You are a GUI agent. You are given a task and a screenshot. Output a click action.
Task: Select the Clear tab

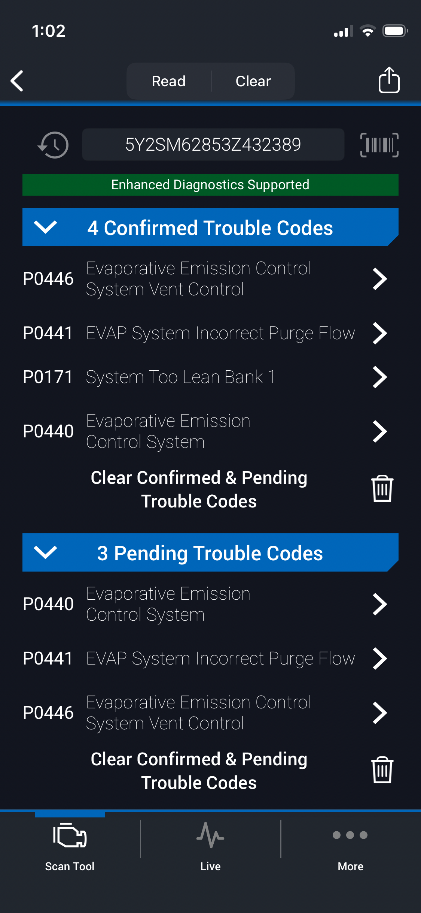tap(253, 81)
